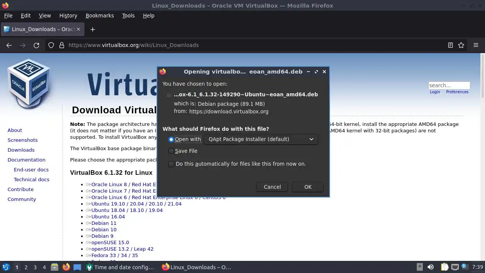Close the Opening virtualbox dialog
The height and width of the screenshot is (273, 485).
(324, 71)
